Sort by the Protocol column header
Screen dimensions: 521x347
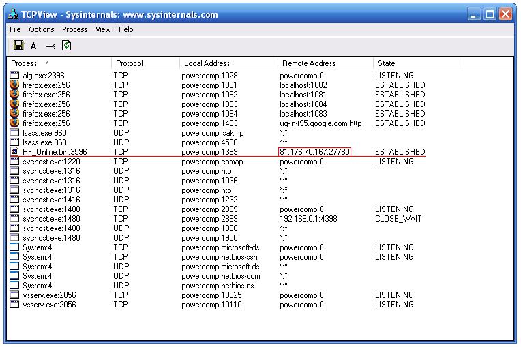(145, 63)
